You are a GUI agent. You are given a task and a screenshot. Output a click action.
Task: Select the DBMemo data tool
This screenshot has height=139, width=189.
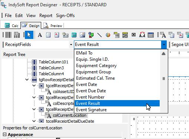point(172,35)
